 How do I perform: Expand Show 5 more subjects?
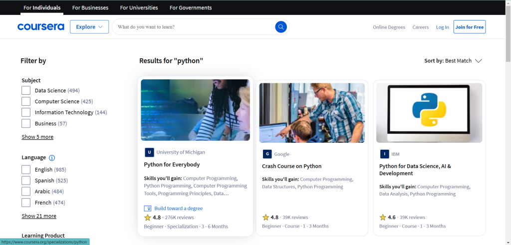pos(37,137)
